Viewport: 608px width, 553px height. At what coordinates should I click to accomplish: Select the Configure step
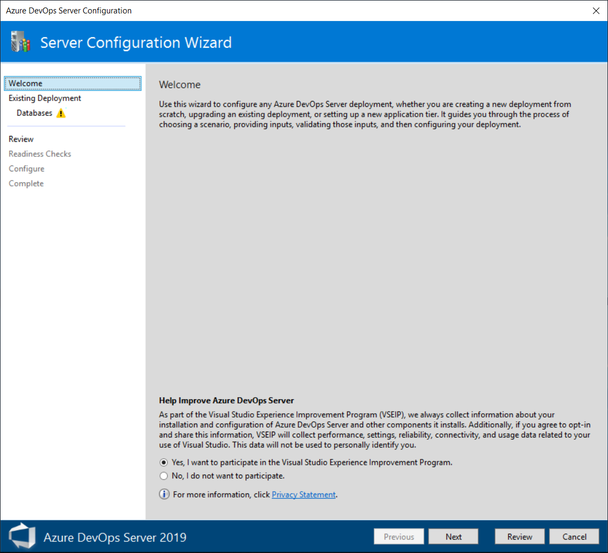[26, 169]
